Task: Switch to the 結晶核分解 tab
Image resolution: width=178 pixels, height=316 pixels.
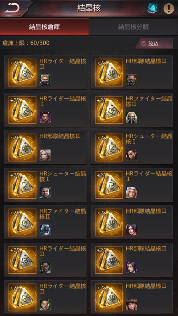Action: coord(133,27)
